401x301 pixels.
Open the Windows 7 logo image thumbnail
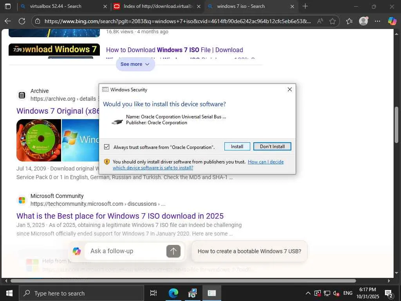[80, 140]
